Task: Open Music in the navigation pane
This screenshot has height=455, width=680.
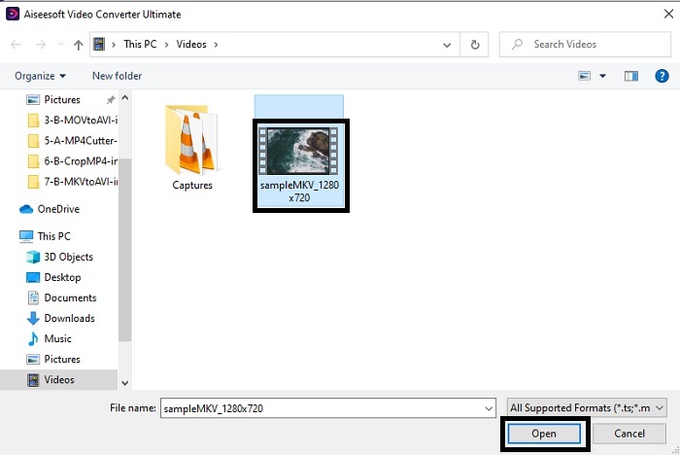Action: click(x=49, y=338)
